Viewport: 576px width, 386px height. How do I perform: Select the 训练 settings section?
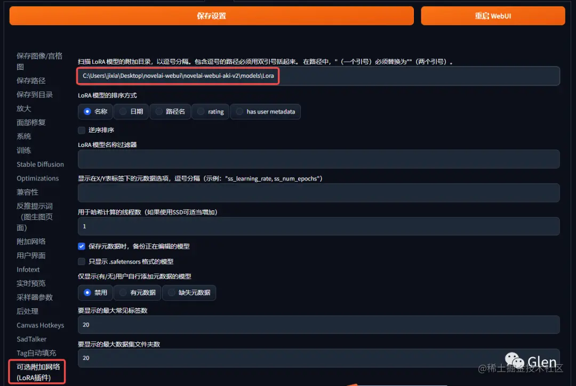tap(24, 150)
